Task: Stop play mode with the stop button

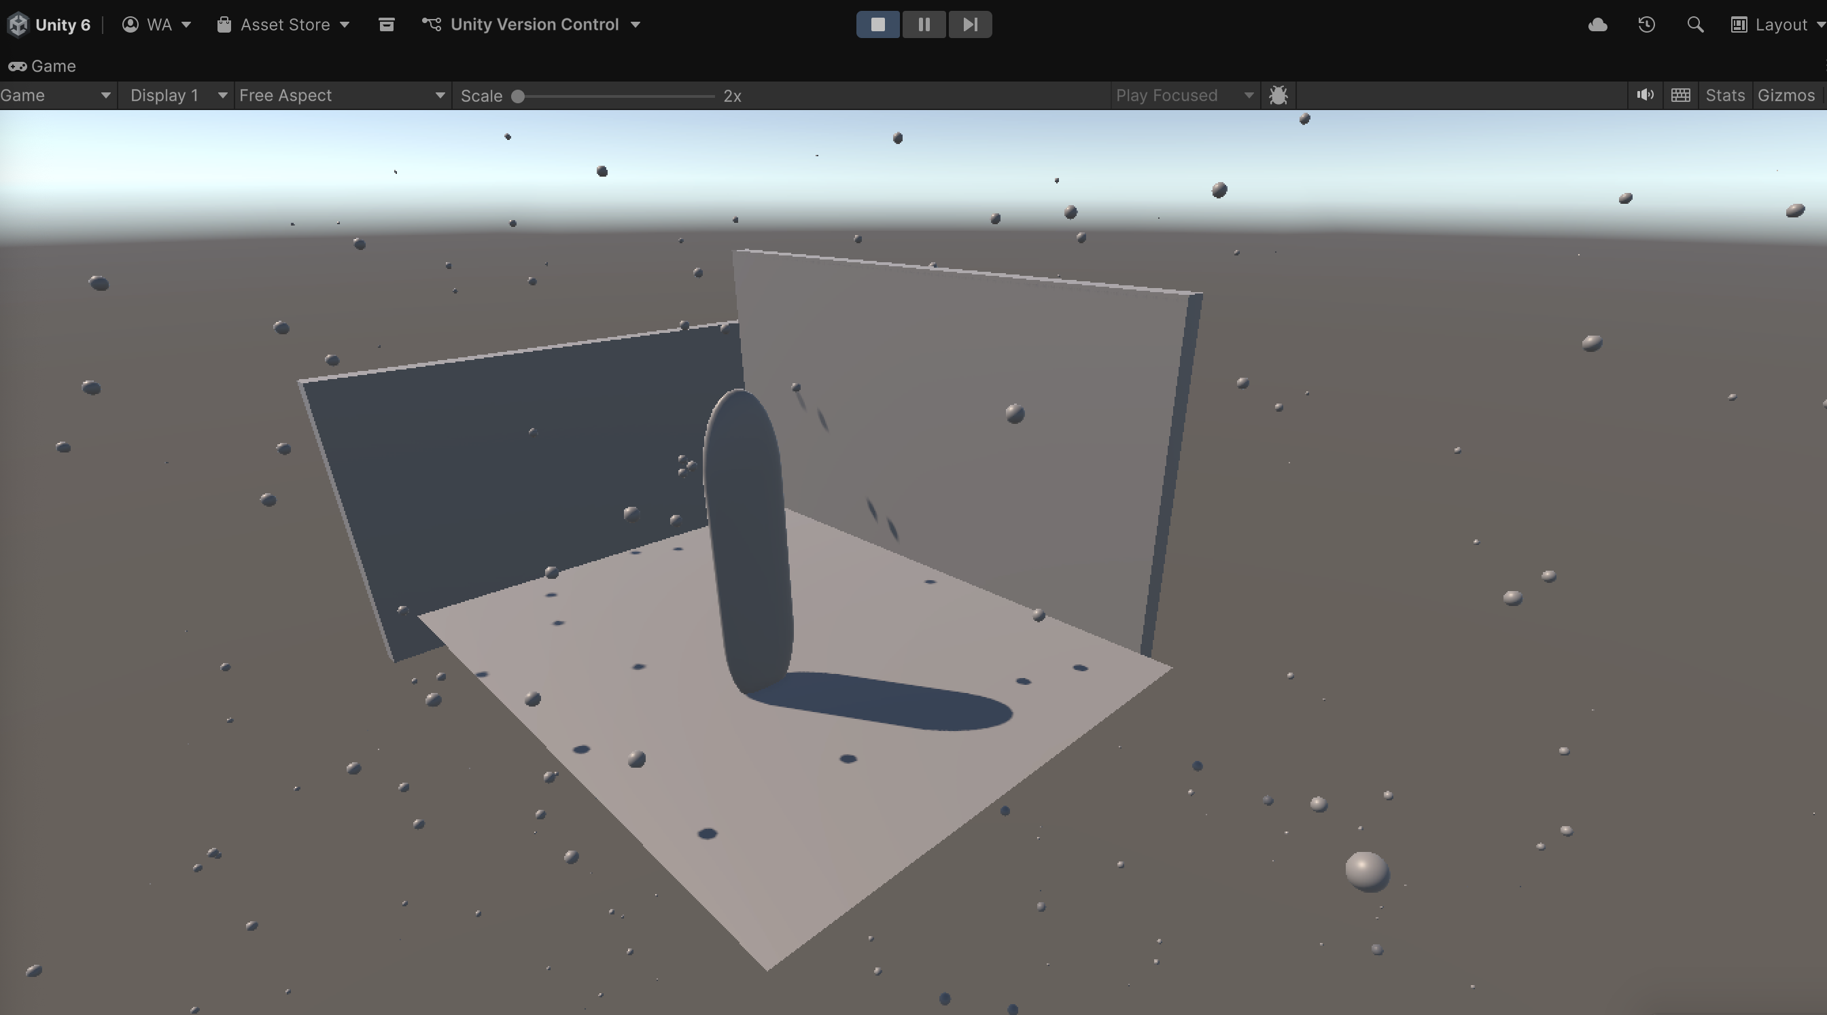Action: (878, 24)
